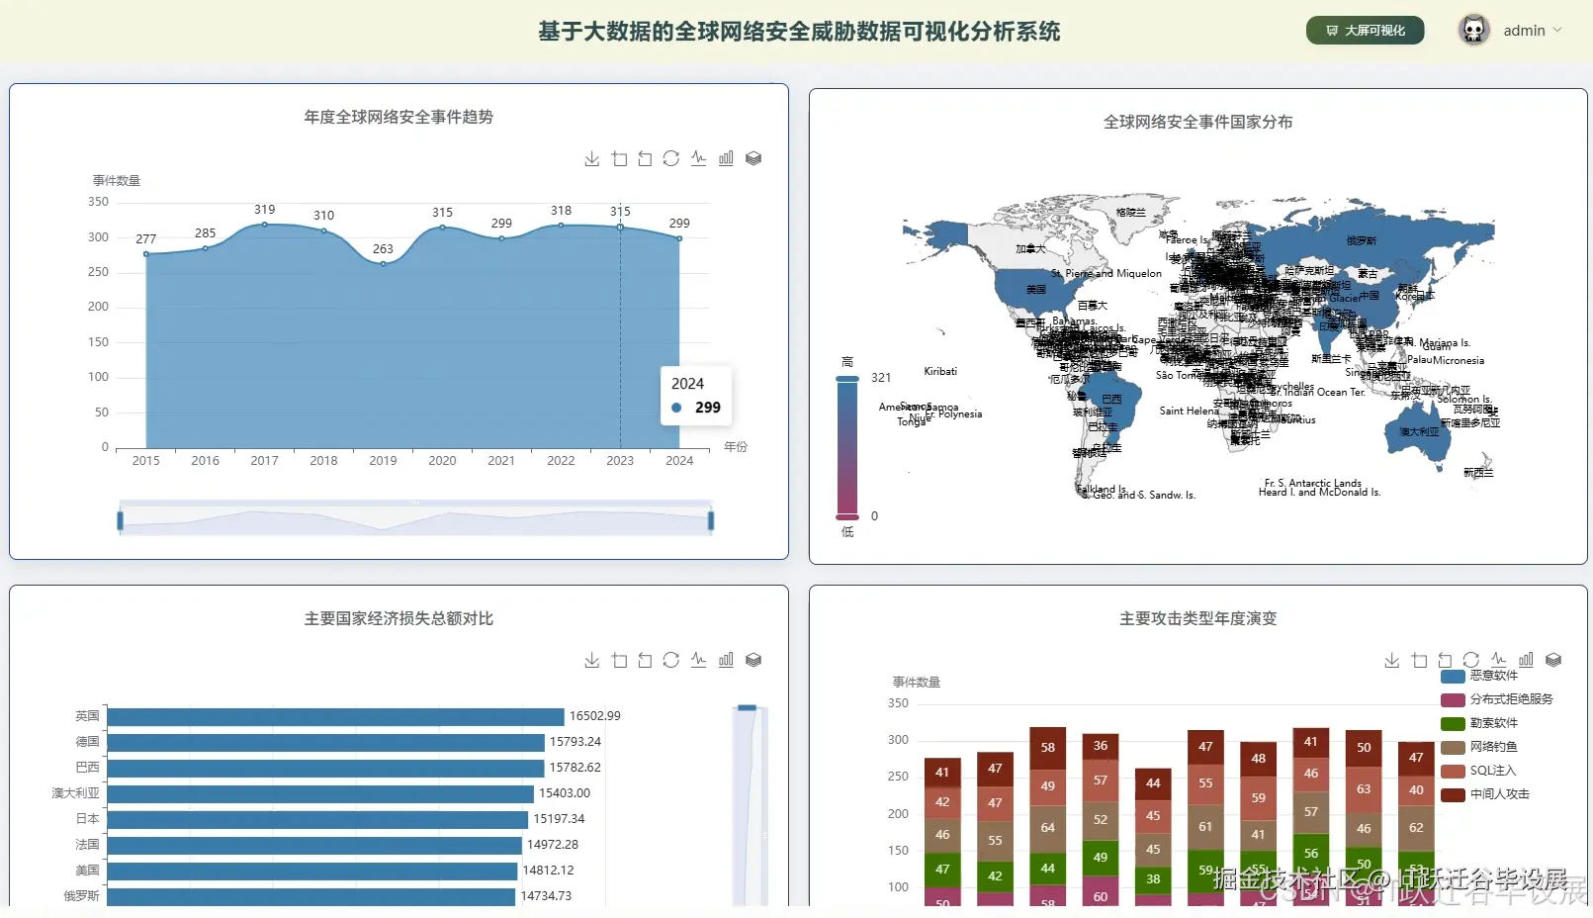This screenshot has height=918, width=1593.
Task: Undo area zoom on economic loss chart
Action: coord(645,660)
